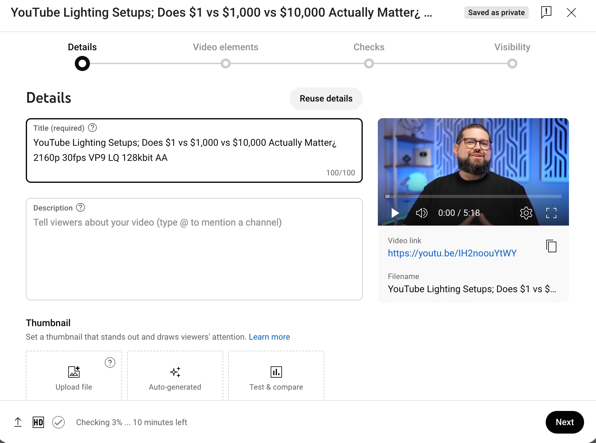This screenshot has width=596, height=443.
Task: Open Test & compare thumbnail option
Action: pos(276,376)
